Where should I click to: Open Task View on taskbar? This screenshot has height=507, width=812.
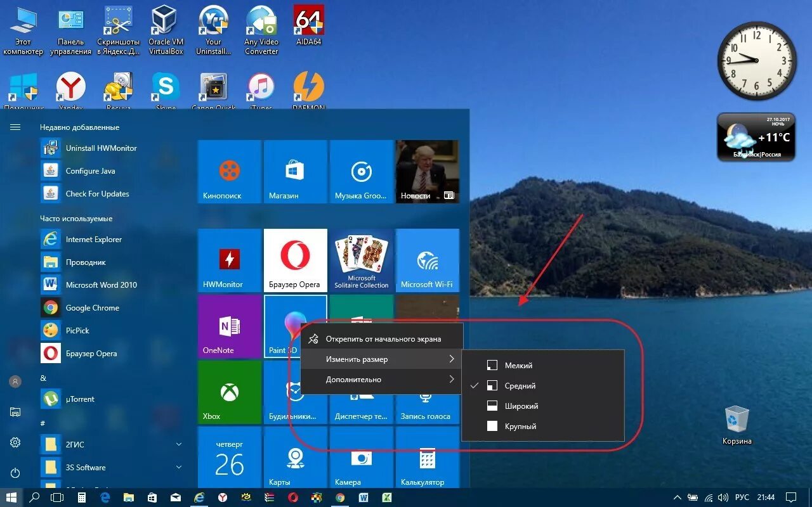[x=58, y=497]
